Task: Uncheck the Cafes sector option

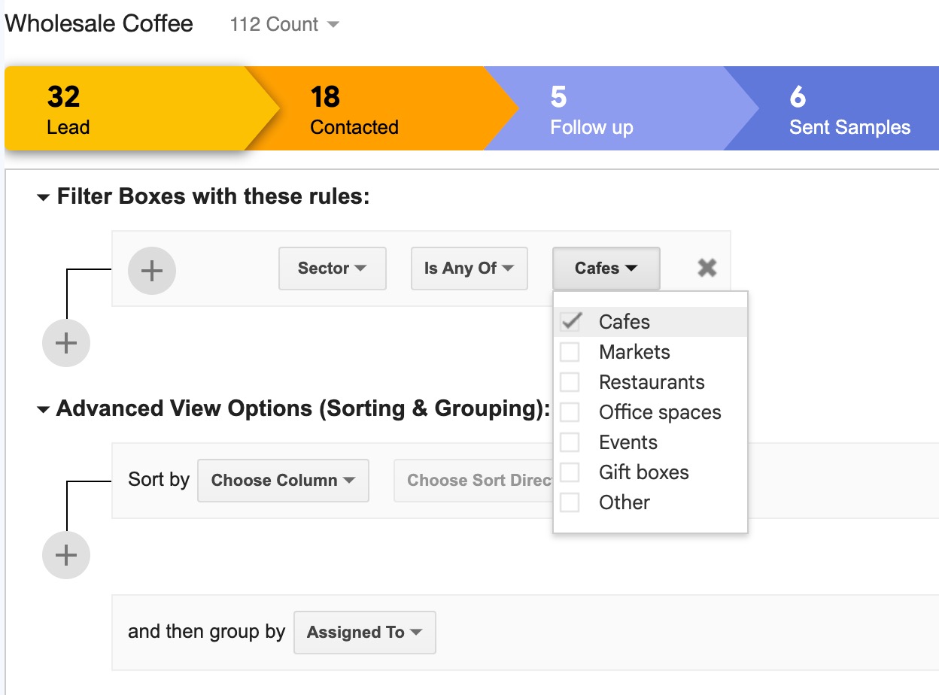Action: tap(571, 321)
